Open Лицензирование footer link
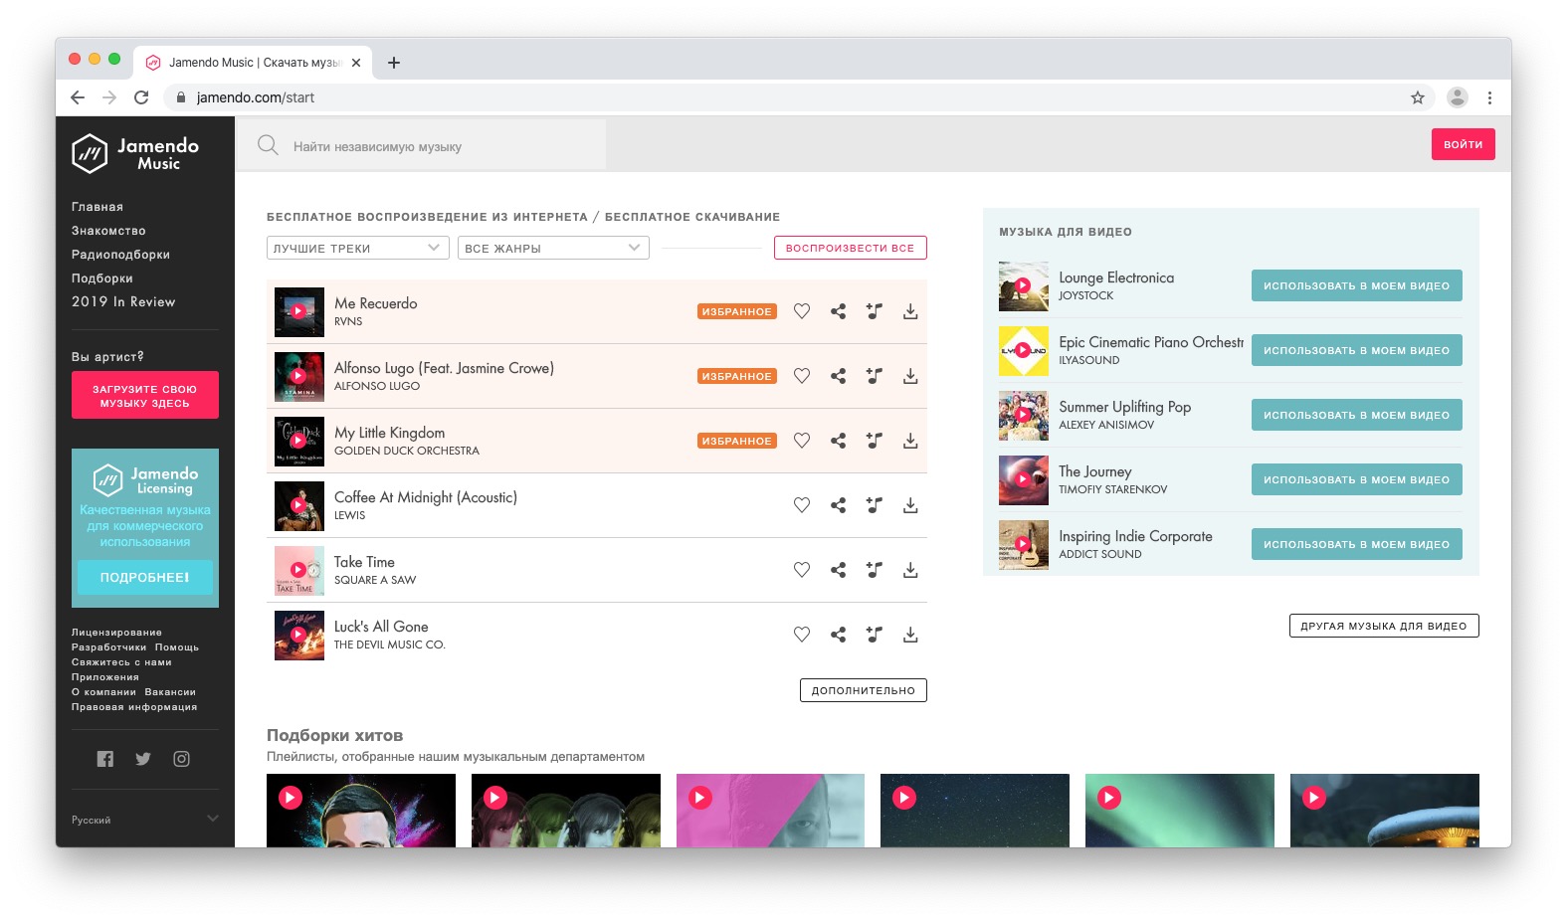The width and height of the screenshot is (1567, 921). coord(116,633)
